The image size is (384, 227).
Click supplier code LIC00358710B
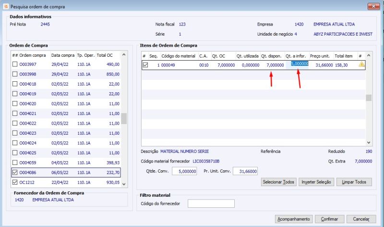click(206, 161)
